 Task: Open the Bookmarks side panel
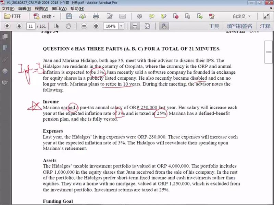5,48
